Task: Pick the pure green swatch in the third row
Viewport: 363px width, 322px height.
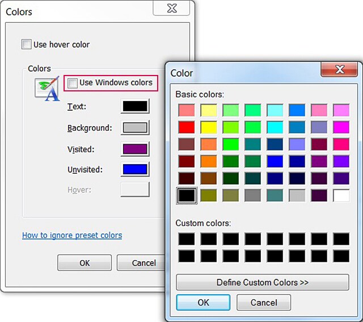Action: tap(231, 144)
